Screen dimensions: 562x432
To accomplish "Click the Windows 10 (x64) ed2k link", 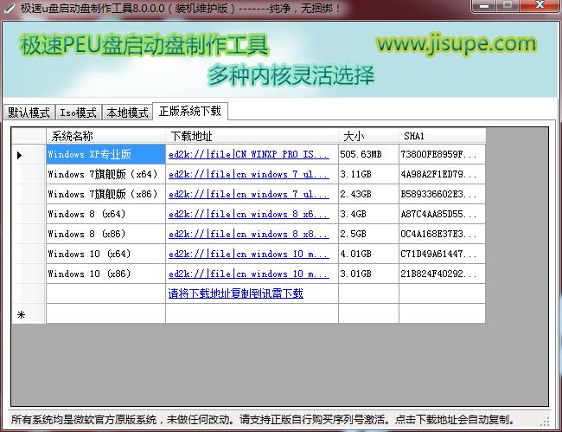I will pos(249,254).
